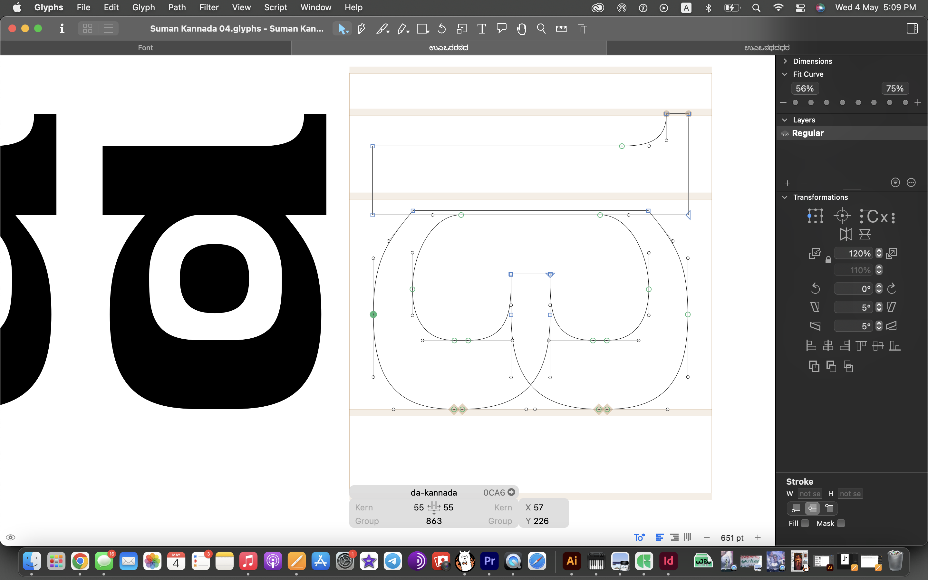Viewport: 928px width, 580px height.
Task: Toggle Regular layer visibility eye
Action: pyautogui.click(x=785, y=133)
